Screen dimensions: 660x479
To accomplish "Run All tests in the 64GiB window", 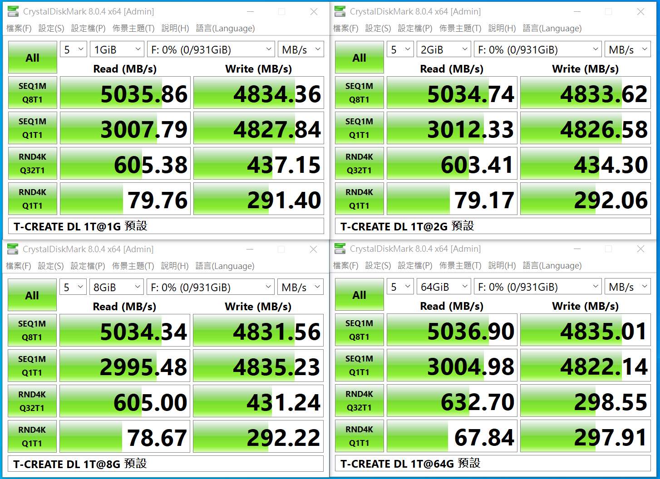I will (x=360, y=295).
